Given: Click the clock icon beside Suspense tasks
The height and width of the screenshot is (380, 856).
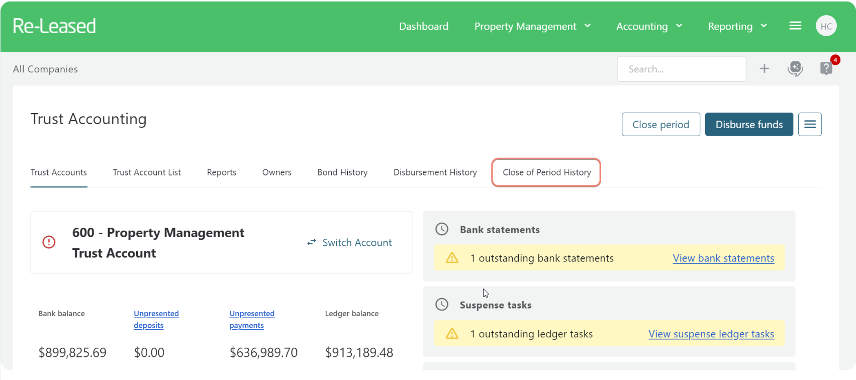Looking at the screenshot, I should 442,305.
